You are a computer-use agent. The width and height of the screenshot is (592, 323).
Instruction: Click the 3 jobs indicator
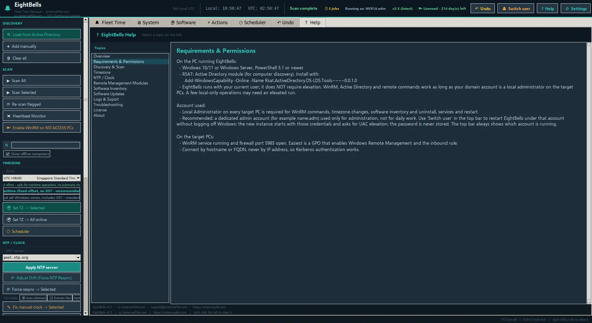point(332,8)
